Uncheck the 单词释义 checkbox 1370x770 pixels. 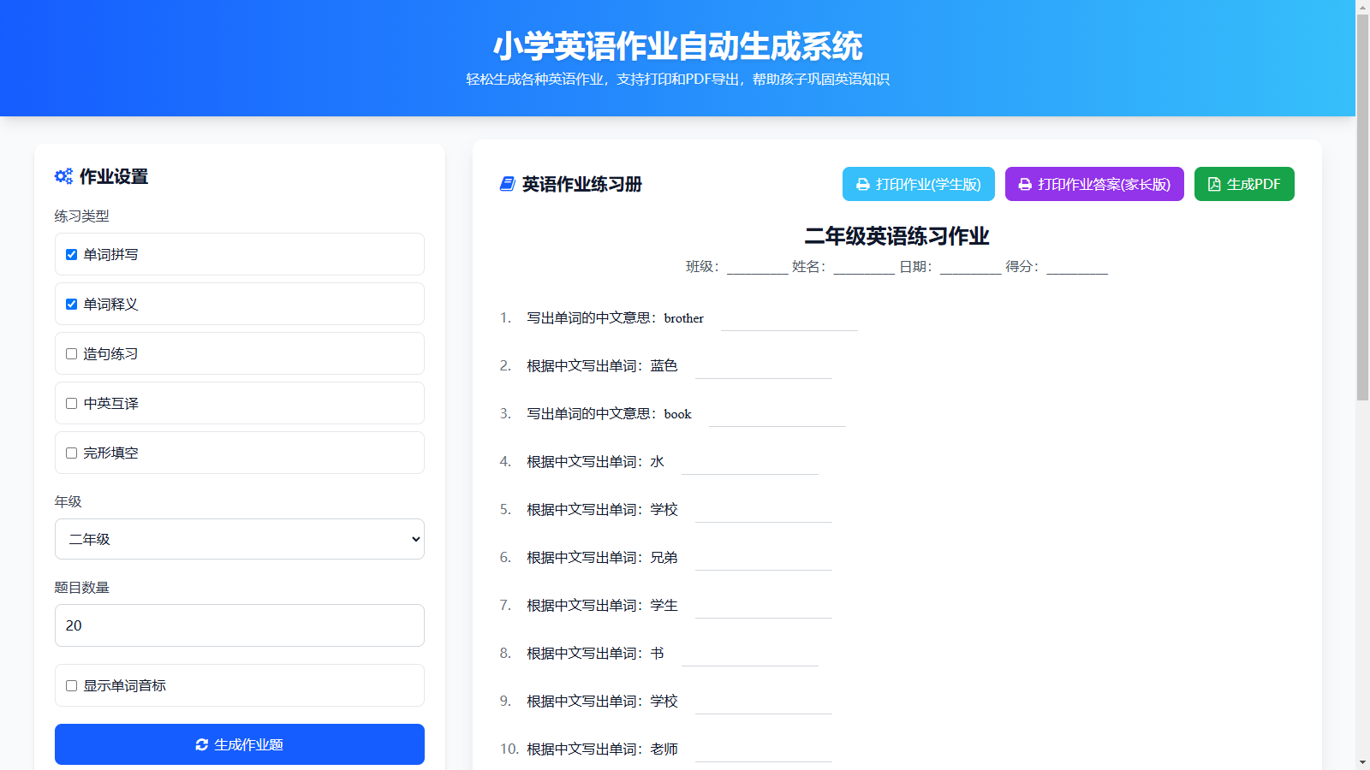click(x=72, y=305)
